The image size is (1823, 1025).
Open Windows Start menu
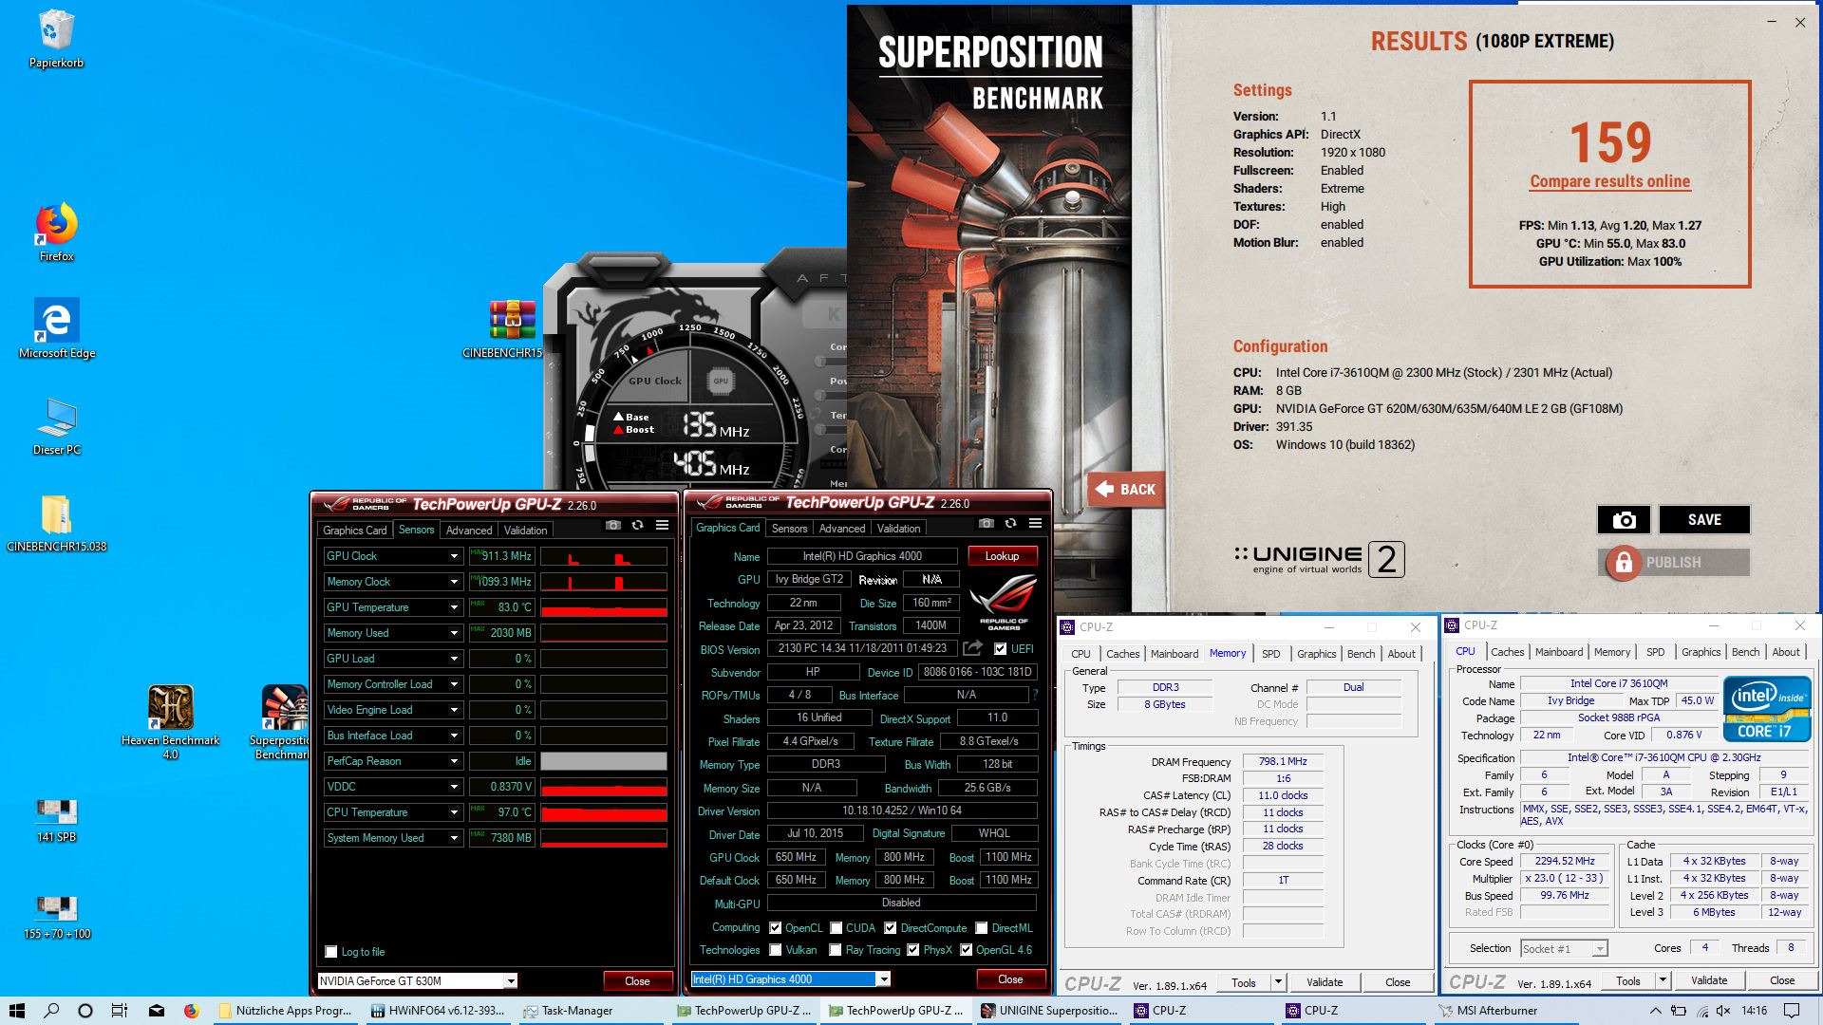pos(17,1011)
